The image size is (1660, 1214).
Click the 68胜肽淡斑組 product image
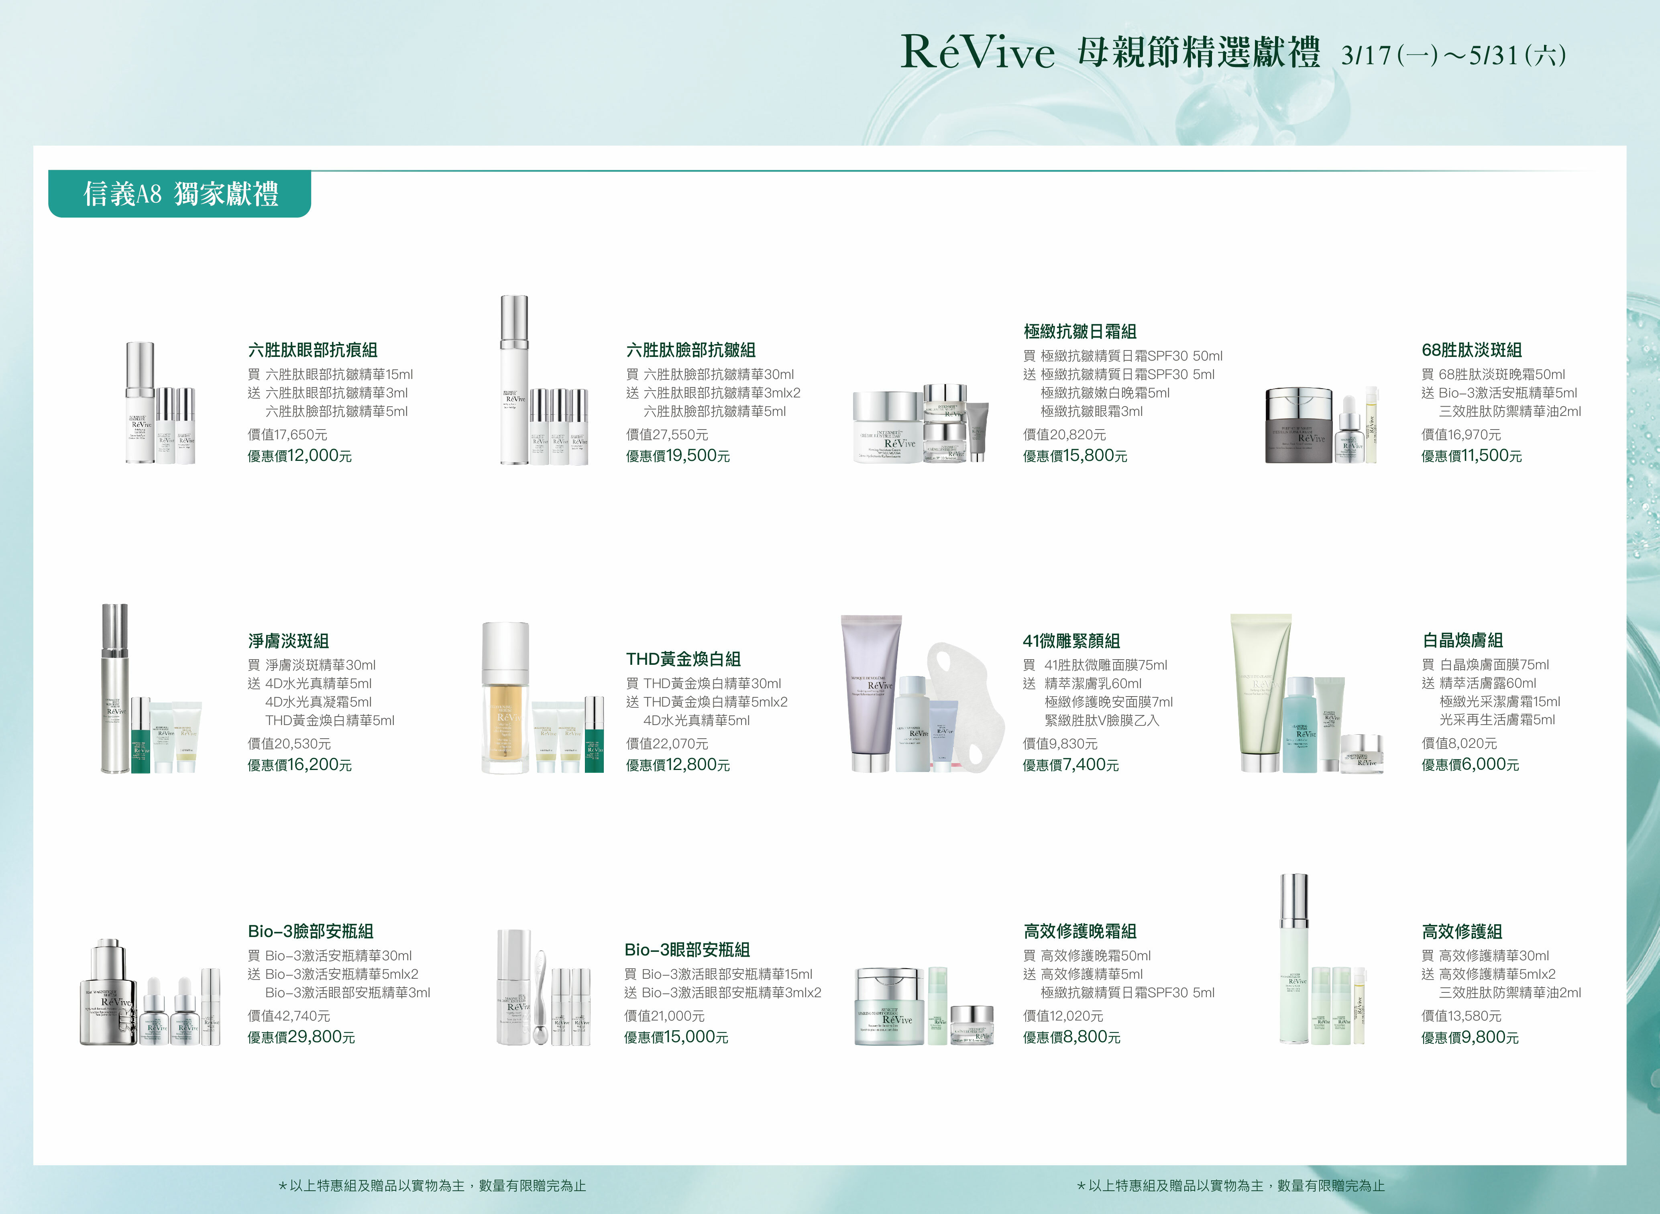(1322, 425)
